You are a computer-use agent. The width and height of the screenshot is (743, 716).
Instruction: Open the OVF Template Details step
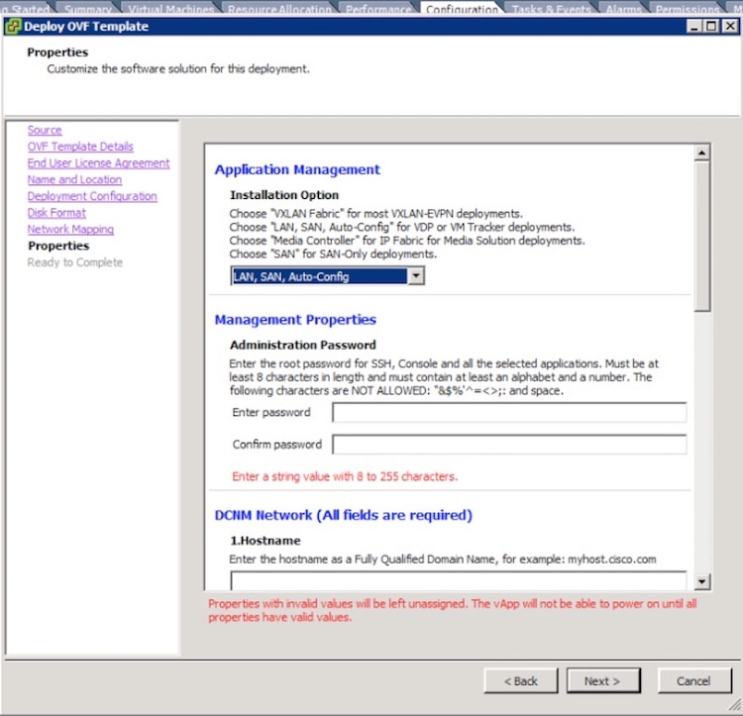click(x=80, y=147)
